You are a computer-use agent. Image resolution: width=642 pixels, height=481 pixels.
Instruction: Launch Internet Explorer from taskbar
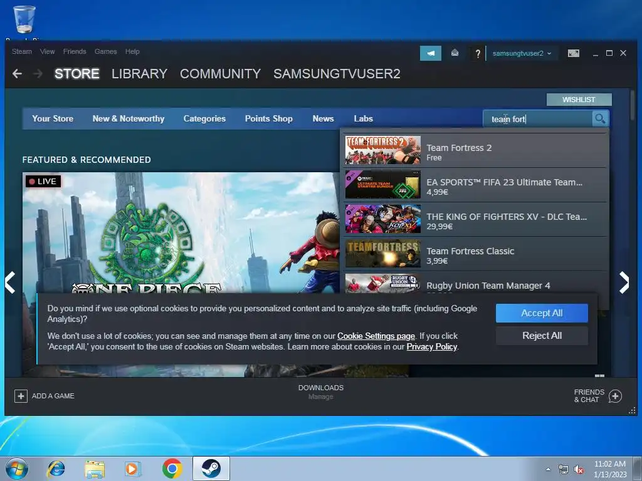(x=56, y=468)
